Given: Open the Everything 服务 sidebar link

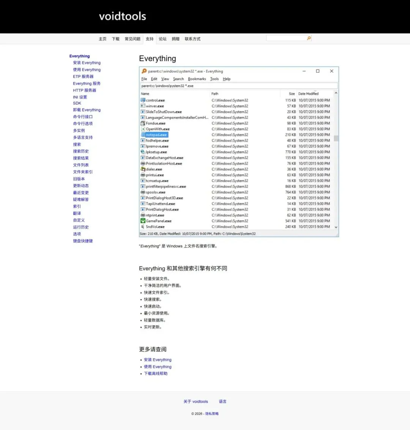Looking at the screenshot, I should tap(87, 83).
